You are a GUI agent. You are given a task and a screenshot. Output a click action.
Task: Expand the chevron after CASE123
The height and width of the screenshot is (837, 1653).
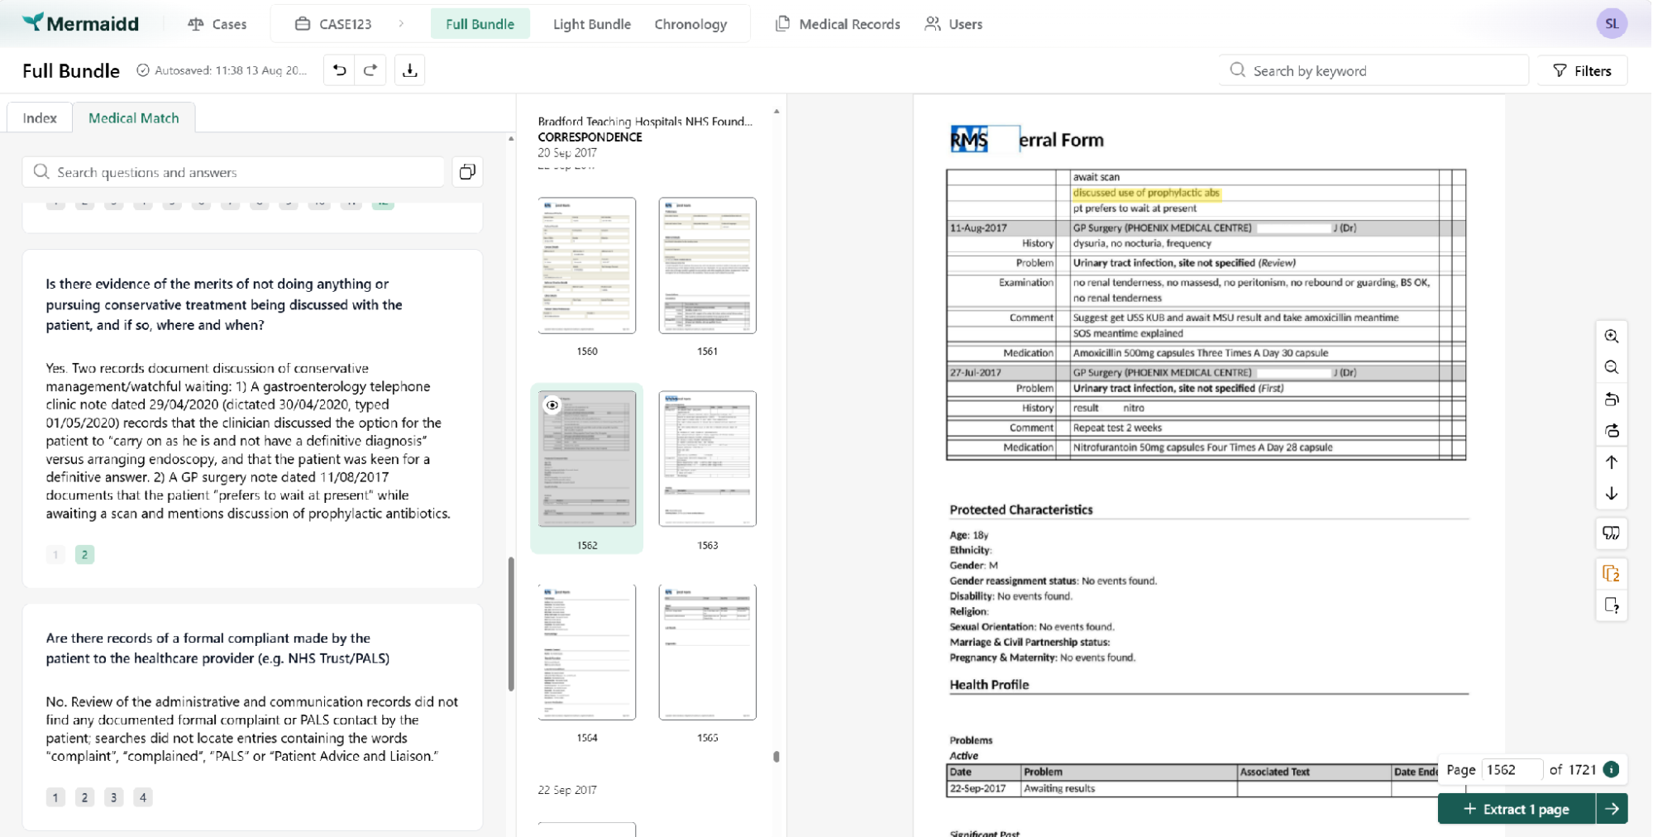(401, 24)
